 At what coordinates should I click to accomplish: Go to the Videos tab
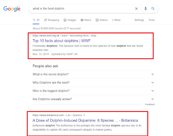coord(102,20)
